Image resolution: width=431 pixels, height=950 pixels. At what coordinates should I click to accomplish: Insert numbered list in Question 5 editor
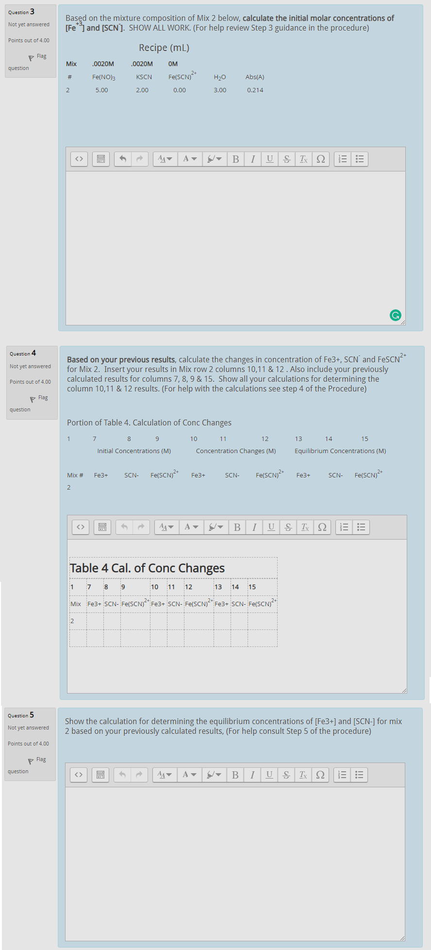(x=342, y=775)
